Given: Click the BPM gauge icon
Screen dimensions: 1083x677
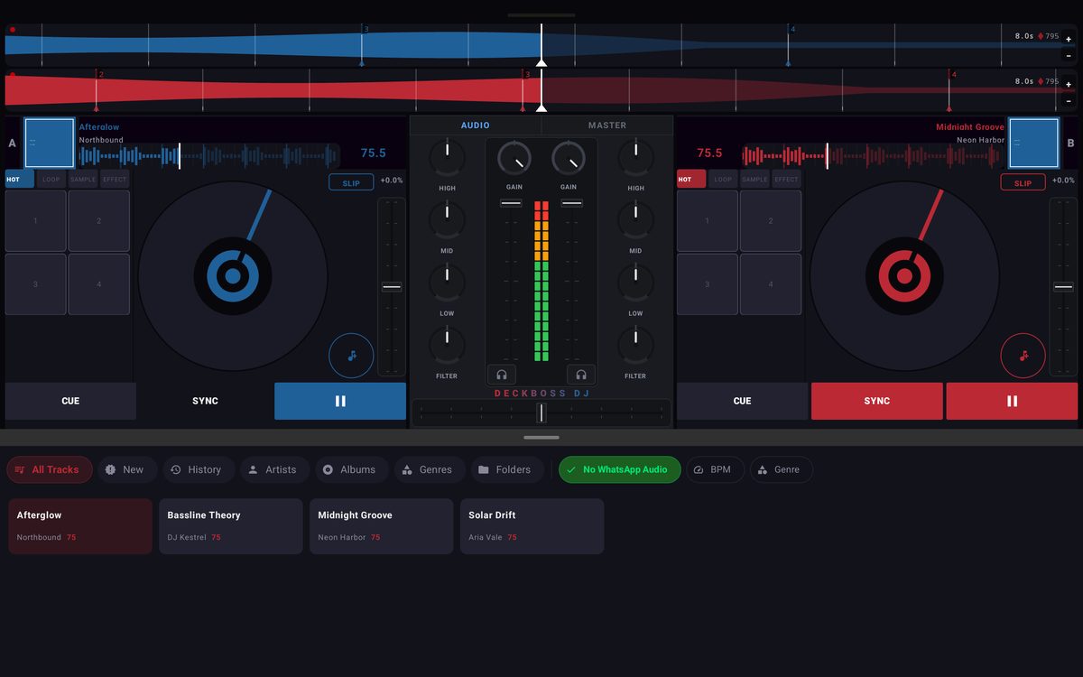Looking at the screenshot, I should 699,469.
